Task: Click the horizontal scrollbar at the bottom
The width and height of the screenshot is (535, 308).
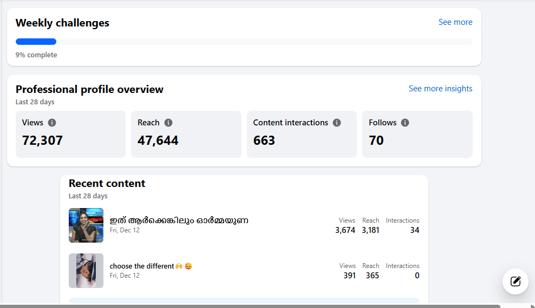Action: pyautogui.click(x=249, y=306)
